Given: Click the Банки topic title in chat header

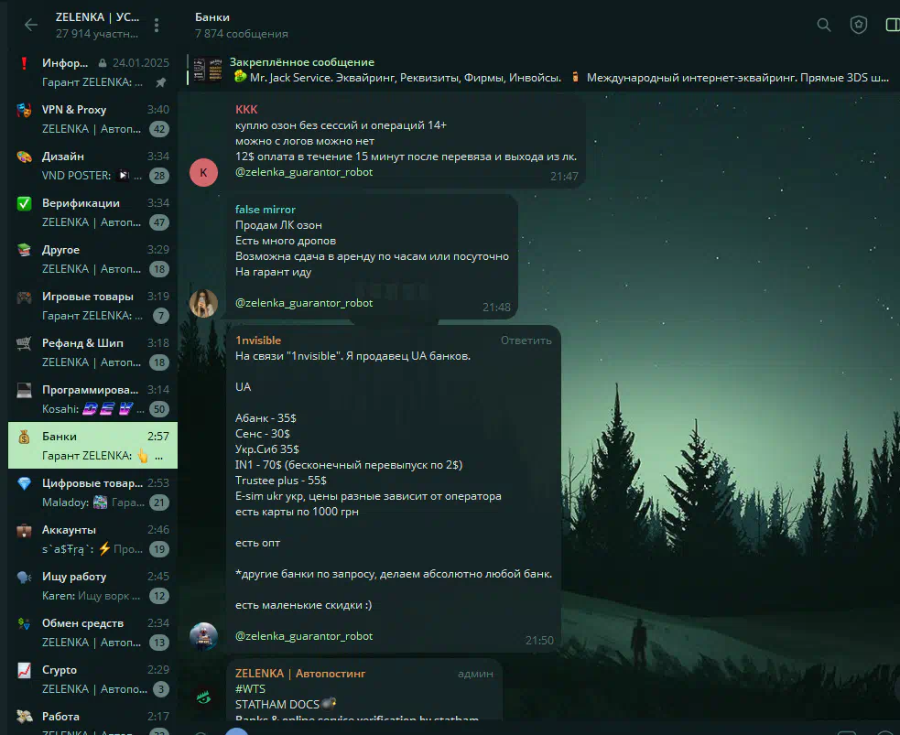Looking at the screenshot, I should point(211,17).
